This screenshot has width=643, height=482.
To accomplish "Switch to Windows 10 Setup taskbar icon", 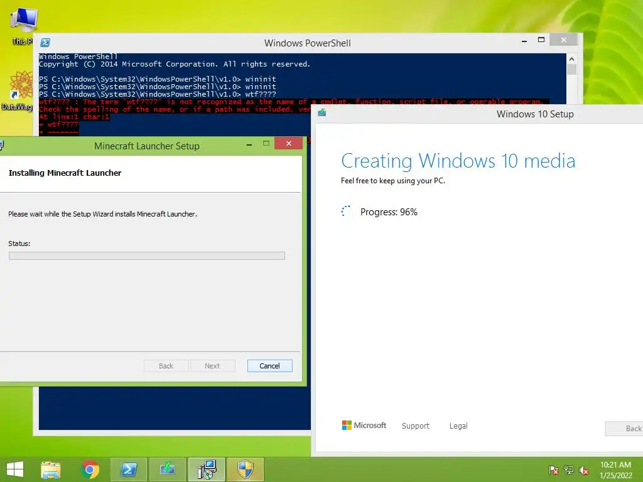I will [x=167, y=469].
